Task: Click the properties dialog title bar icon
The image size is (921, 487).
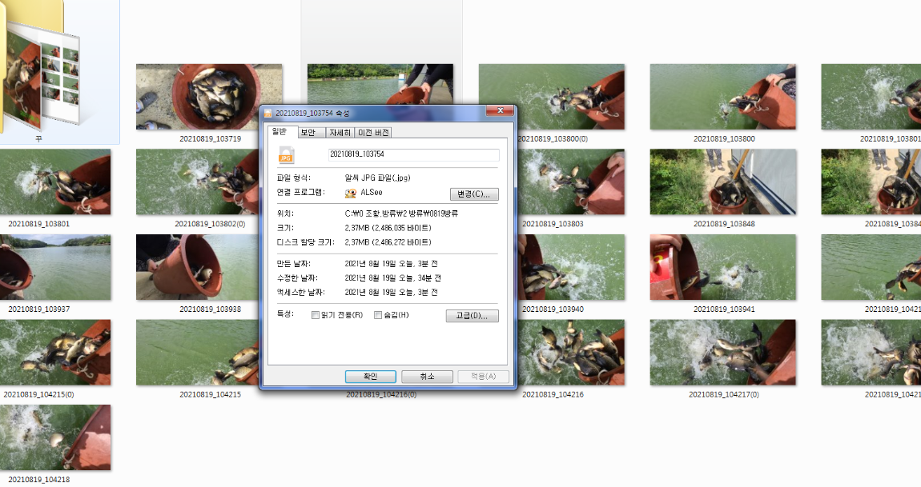Action: pyautogui.click(x=271, y=111)
